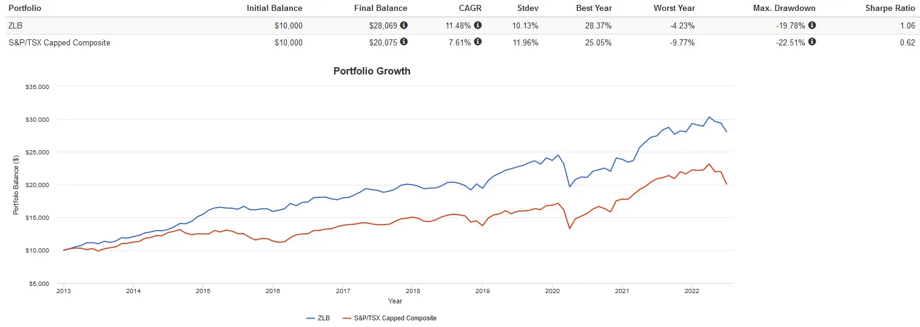Viewport: 920px width, 327px height.
Task: Select the ZLB portfolio name in table
Action: tap(15, 25)
